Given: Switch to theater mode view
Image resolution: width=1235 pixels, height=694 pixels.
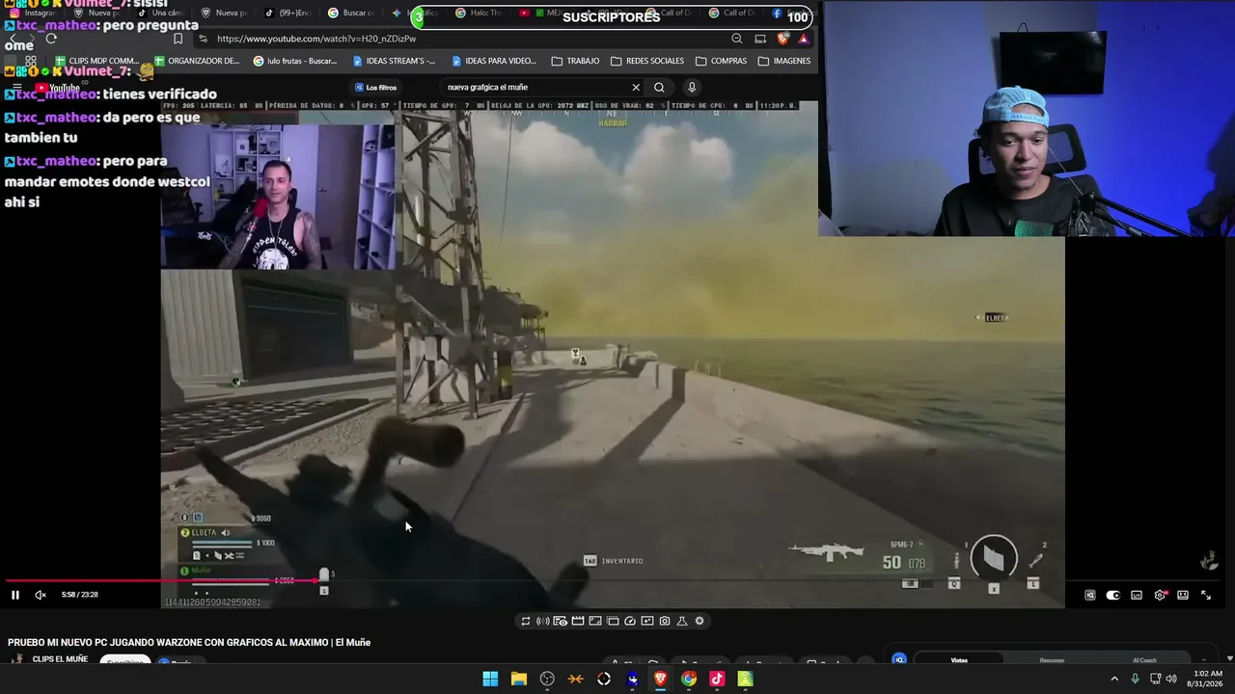Looking at the screenshot, I should [x=1183, y=596].
